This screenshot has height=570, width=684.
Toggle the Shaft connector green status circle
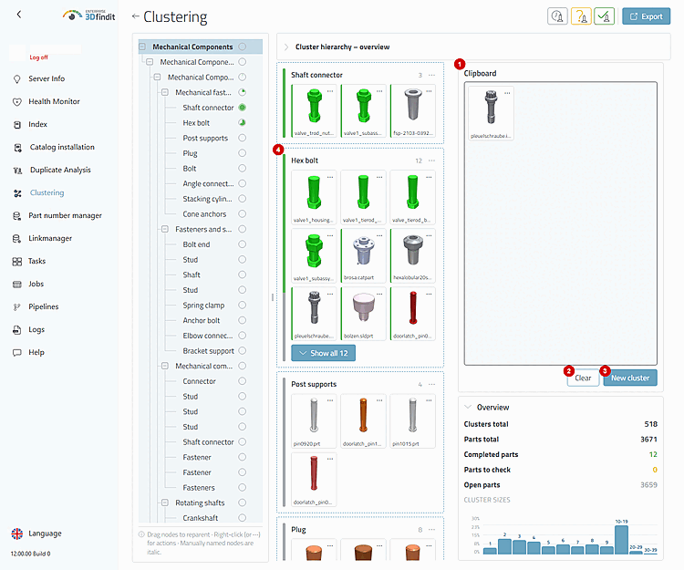[x=242, y=108]
